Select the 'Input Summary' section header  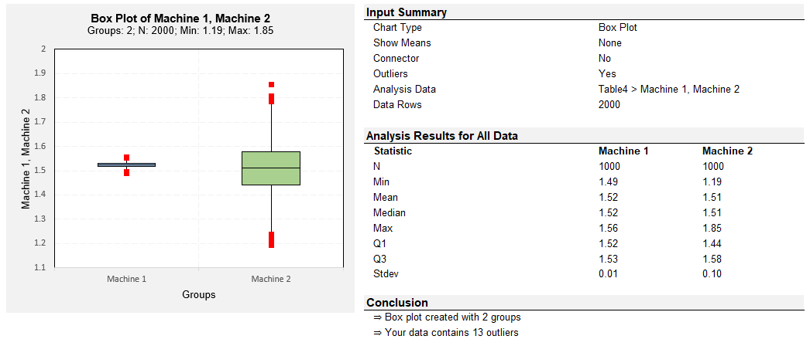pos(407,12)
